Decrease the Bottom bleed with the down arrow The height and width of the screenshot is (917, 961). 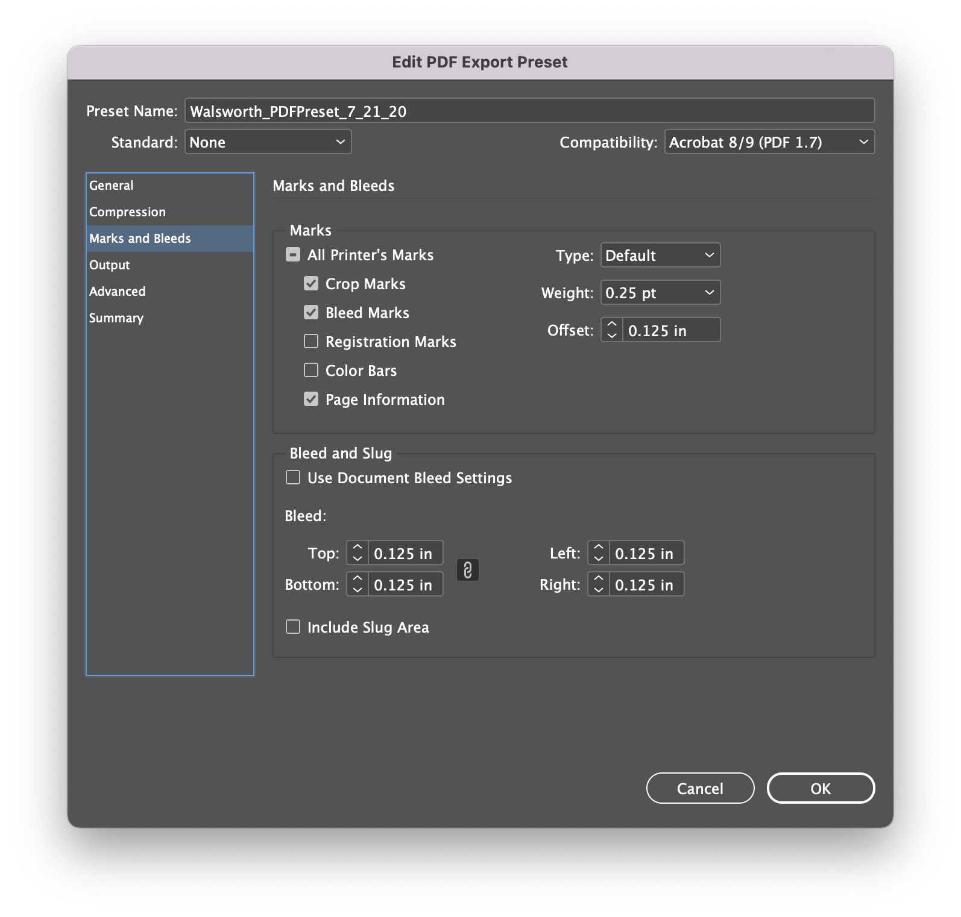[358, 590]
